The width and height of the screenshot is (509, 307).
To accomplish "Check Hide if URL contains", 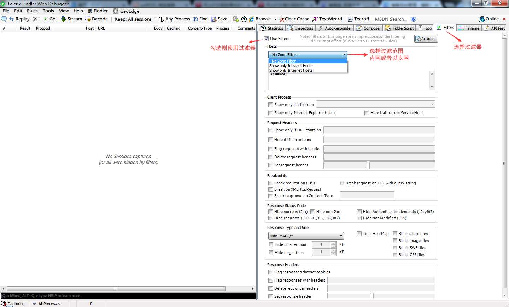I will pyautogui.click(x=270, y=140).
